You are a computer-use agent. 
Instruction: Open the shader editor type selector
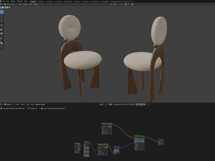point(1,105)
